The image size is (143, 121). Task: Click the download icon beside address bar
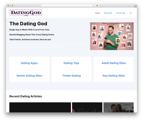(x=97, y=6)
